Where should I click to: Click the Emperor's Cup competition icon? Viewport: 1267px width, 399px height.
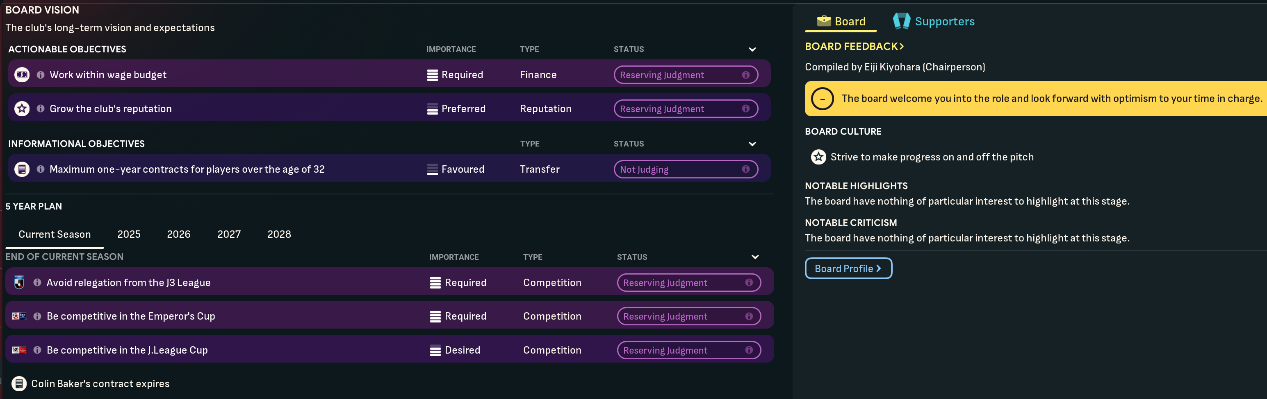[x=19, y=316]
